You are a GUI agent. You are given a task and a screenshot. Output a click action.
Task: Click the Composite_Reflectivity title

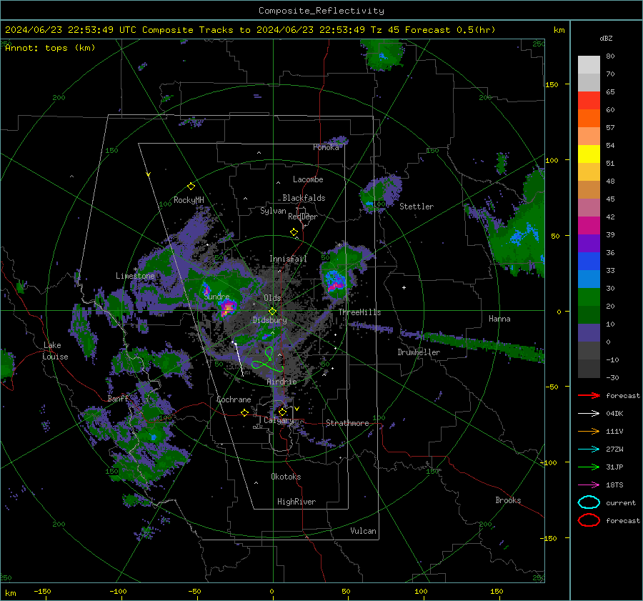click(x=321, y=11)
